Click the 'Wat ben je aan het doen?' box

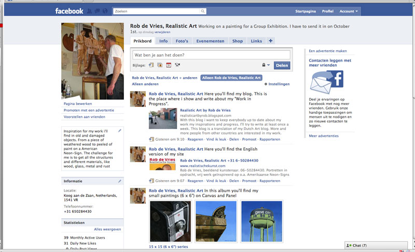coord(211,55)
